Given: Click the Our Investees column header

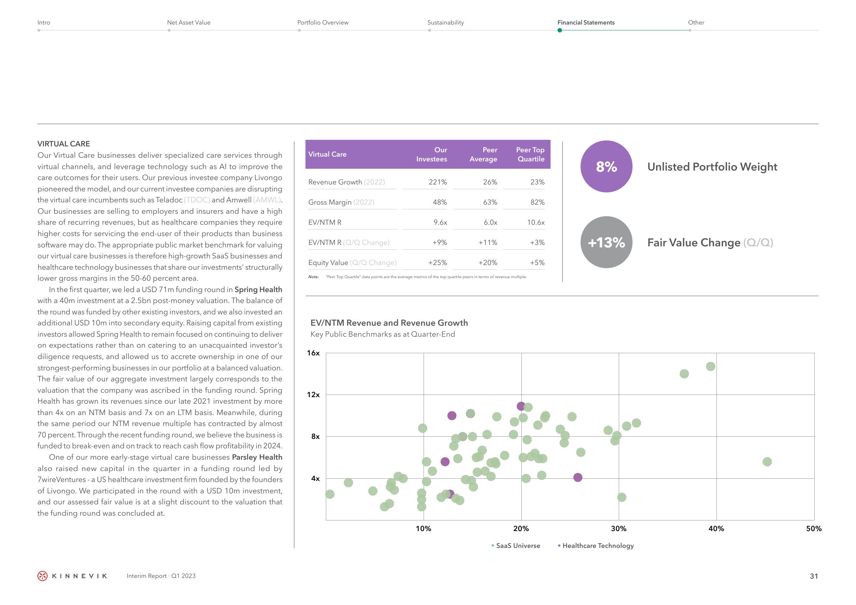Looking at the screenshot, I should tap(432, 154).
